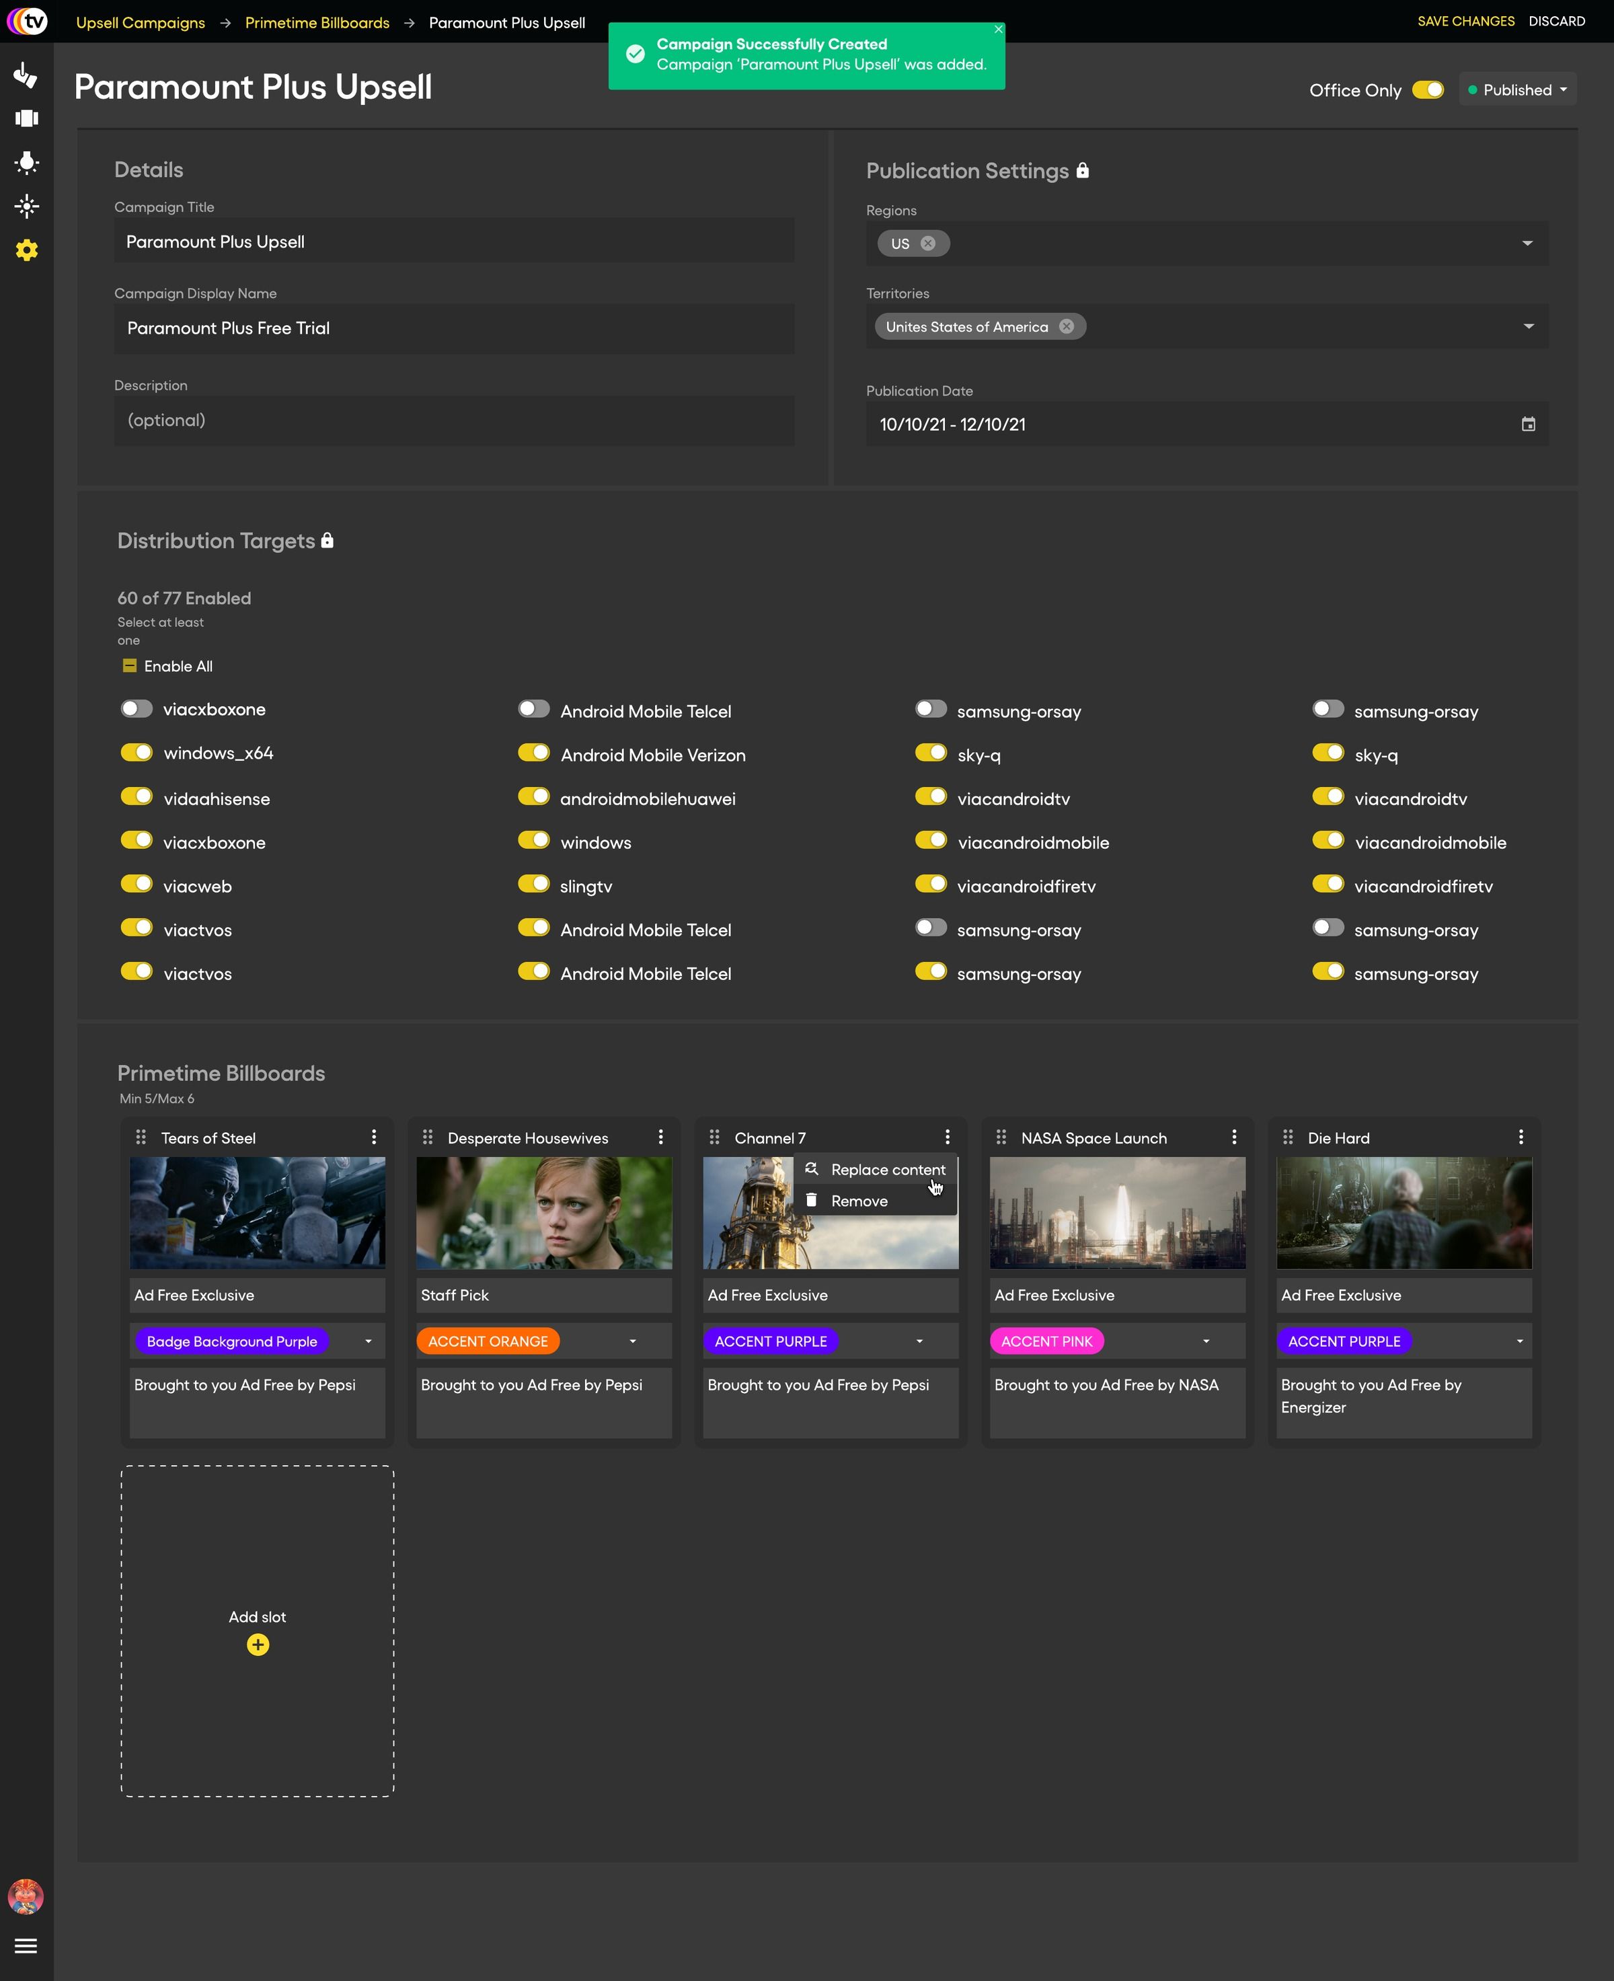Remove the US region chip
Screen dimensions: 1614x1981
pos(927,243)
